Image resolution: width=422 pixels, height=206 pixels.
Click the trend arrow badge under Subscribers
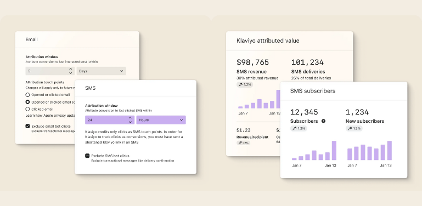pyautogui.click(x=299, y=128)
